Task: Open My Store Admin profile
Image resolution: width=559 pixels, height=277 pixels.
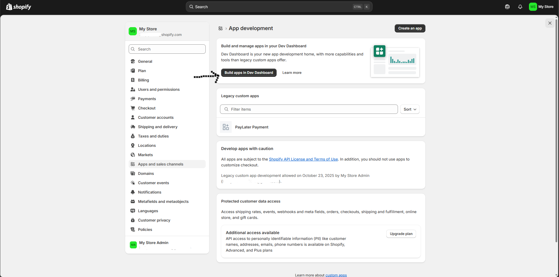Action: coord(167,245)
